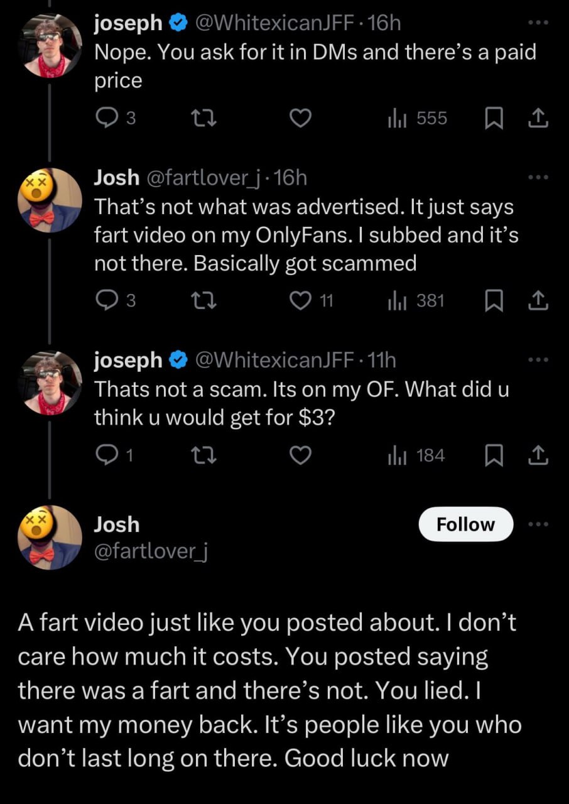Open more options next to Follow button
This screenshot has height=804, width=569.
(x=538, y=524)
